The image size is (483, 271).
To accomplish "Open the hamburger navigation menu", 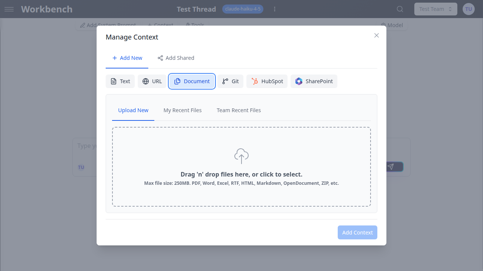I will [x=9, y=9].
